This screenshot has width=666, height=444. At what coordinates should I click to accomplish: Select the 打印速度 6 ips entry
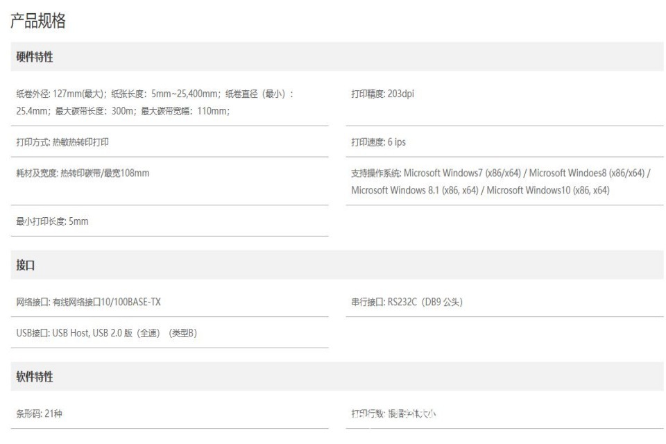tap(379, 142)
